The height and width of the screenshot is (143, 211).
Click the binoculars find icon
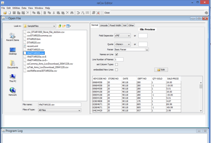(x=72, y=13)
